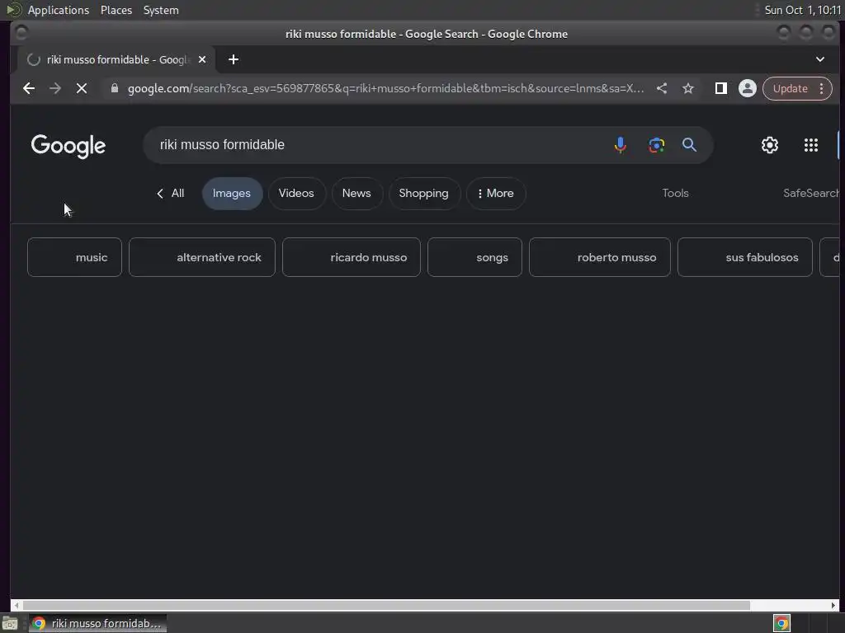Image resolution: width=845 pixels, height=633 pixels.
Task: Select the songs suggestion chip
Action: (474, 257)
